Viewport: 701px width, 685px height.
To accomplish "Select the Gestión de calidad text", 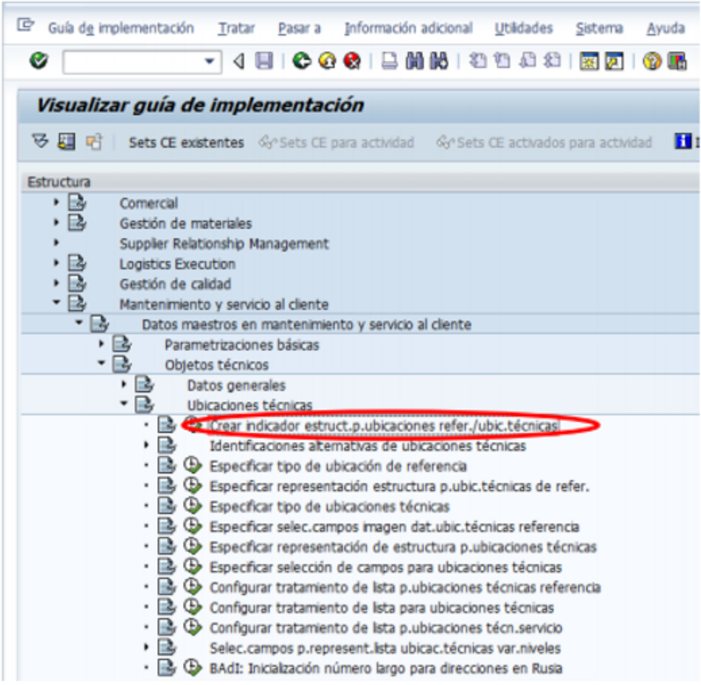I will click(x=175, y=284).
